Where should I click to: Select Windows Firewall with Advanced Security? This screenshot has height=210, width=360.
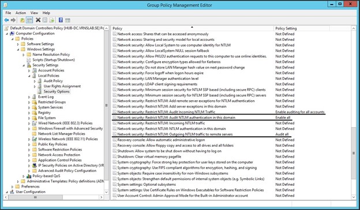point(70,128)
